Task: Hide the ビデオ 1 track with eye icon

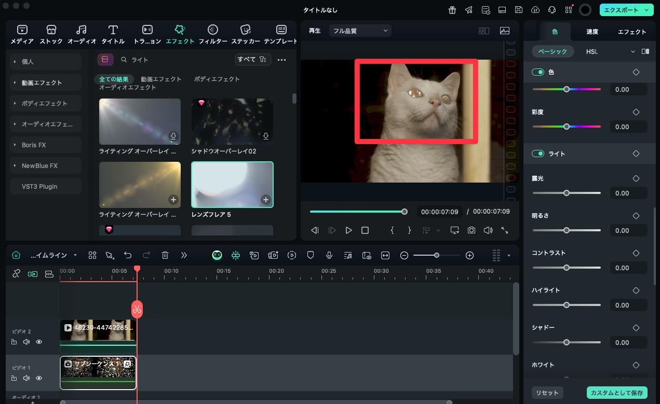Action: click(39, 378)
